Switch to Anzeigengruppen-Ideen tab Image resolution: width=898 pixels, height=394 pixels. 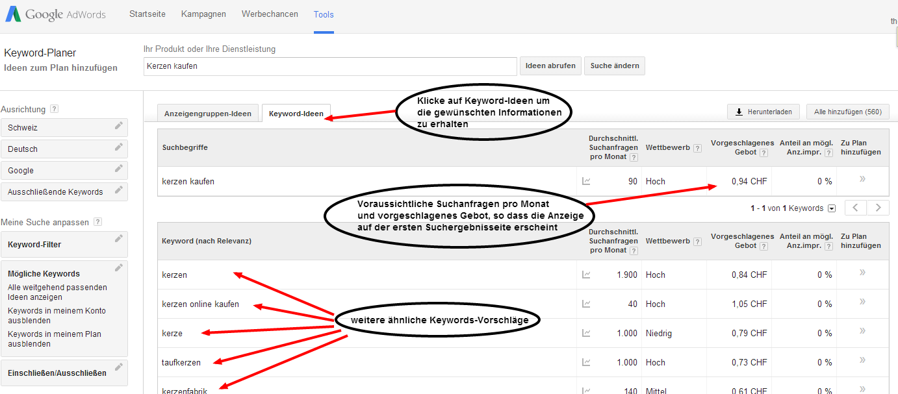tap(208, 114)
